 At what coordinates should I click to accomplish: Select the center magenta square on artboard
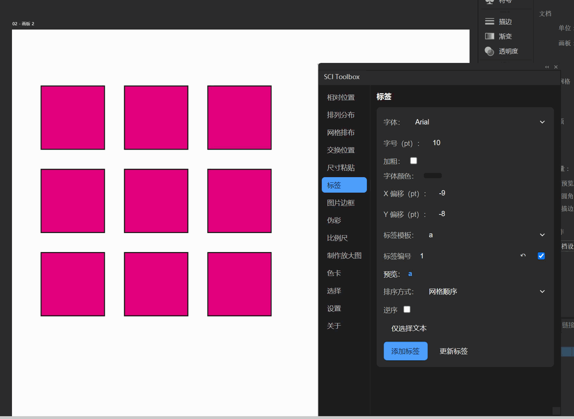(156, 201)
